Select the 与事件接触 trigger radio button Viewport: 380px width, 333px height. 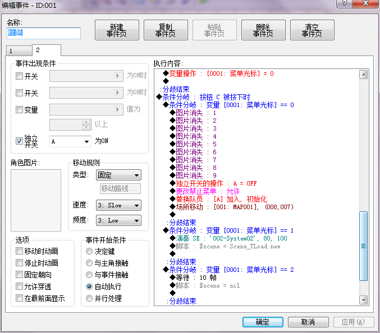pyautogui.click(x=89, y=275)
